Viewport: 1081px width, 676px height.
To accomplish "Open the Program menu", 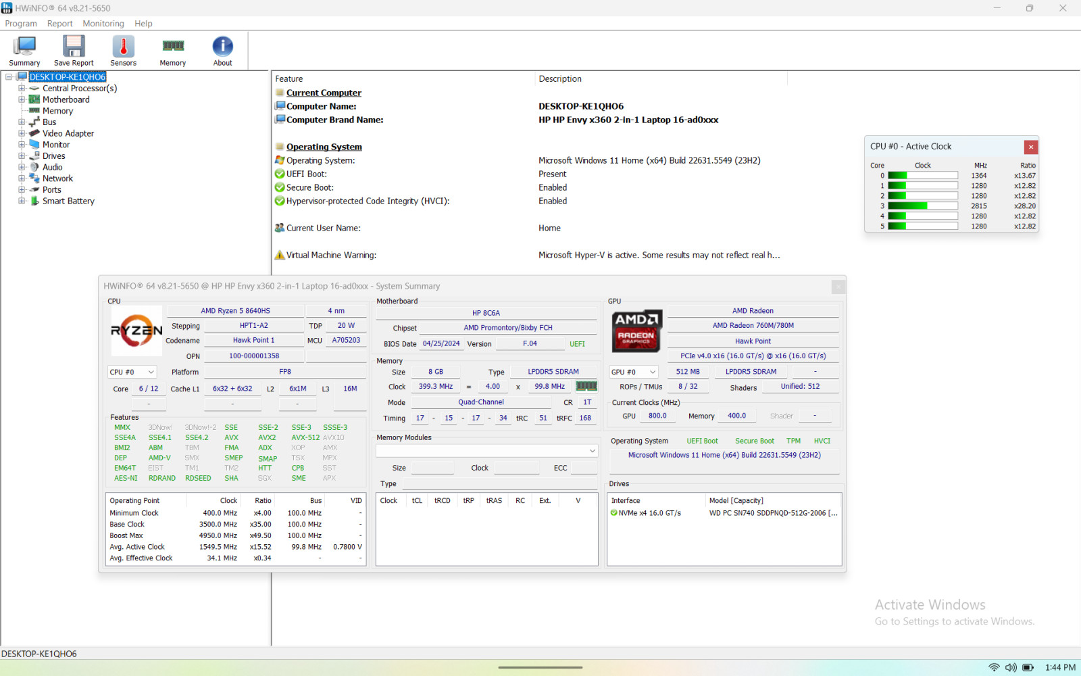I will click(x=21, y=24).
